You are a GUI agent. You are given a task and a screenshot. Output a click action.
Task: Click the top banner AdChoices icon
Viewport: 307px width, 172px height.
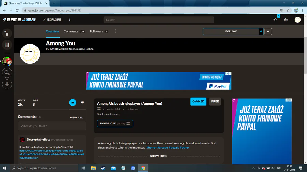pyautogui.click(x=226, y=73)
